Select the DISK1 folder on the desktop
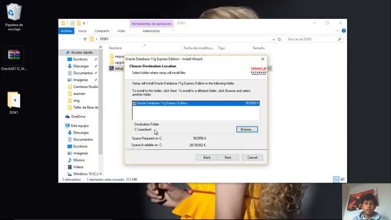Screen dimensions: 391x220 click(x=13, y=103)
